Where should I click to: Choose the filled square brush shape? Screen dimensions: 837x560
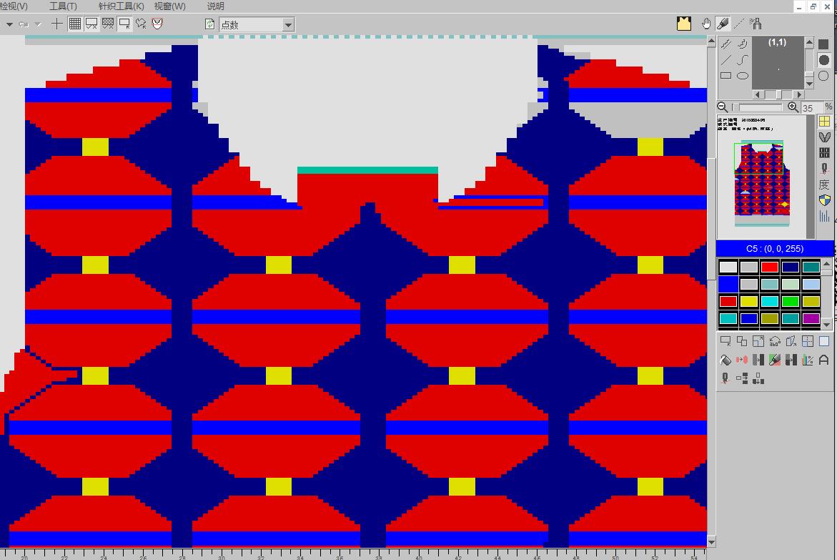823,44
